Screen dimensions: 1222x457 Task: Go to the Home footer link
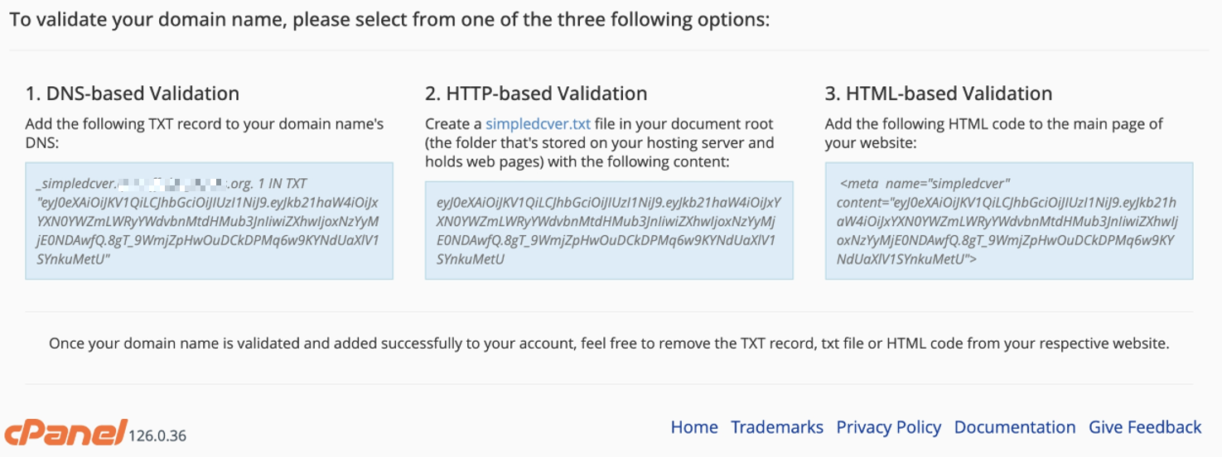693,427
